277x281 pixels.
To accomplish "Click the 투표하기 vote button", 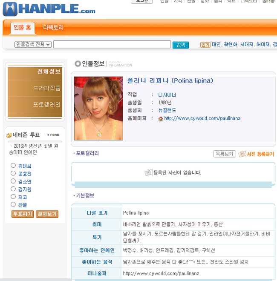I will pos(23,214).
